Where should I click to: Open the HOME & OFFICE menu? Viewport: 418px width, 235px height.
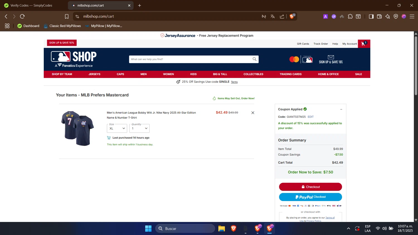[x=328, y=74]
